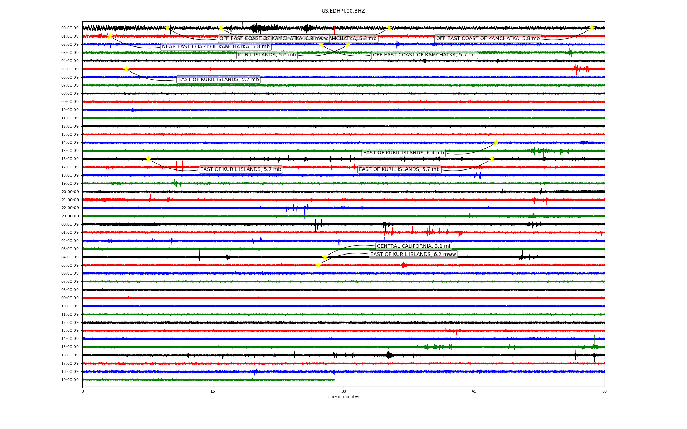Click the star marker linked to CENTRAL CALIFORNIA 3.1 ml
The image size is (687, 429).
pos(325,257)
